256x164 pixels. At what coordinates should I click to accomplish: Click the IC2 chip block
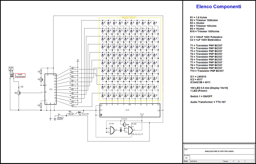tap(130, 110)
